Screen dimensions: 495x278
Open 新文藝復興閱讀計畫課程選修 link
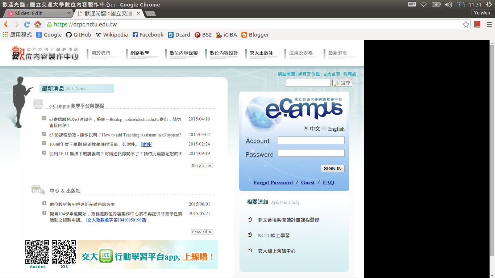(x=288, y=220)
